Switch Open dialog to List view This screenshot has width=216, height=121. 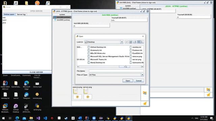[x=139, y=42]
